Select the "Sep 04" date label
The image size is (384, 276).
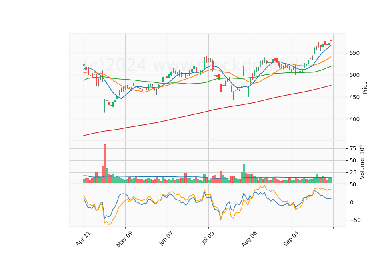click(291, 239)
